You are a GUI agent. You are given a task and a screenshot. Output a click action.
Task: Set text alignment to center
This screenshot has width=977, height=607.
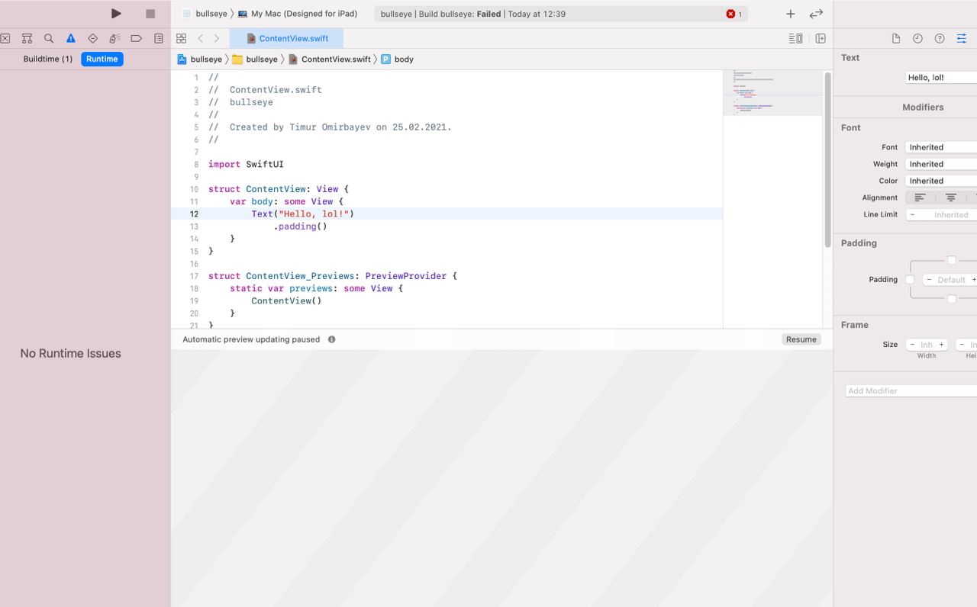point(950,198)
